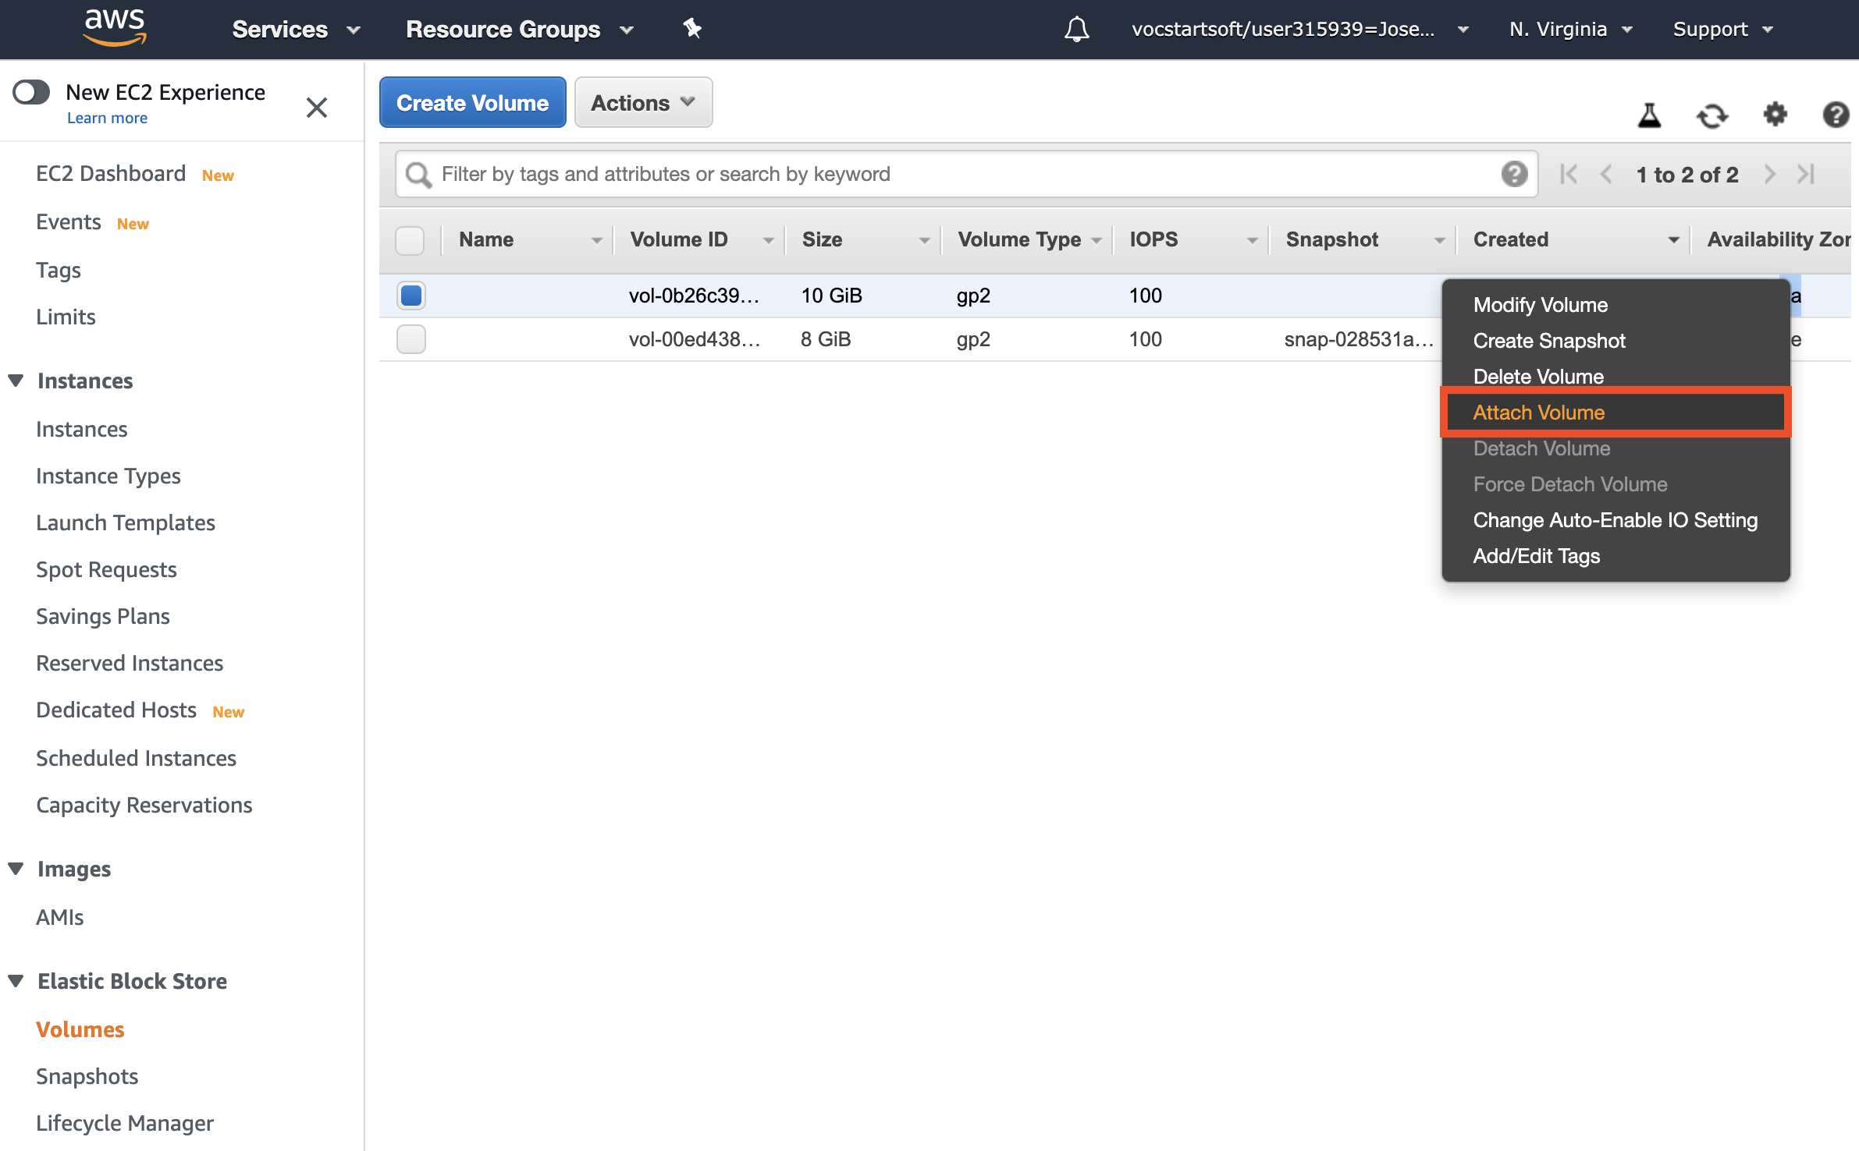Select Create Snapshot menu entry
The width and height of the screenshot is (1859, 1151).
click(1548, 341)
